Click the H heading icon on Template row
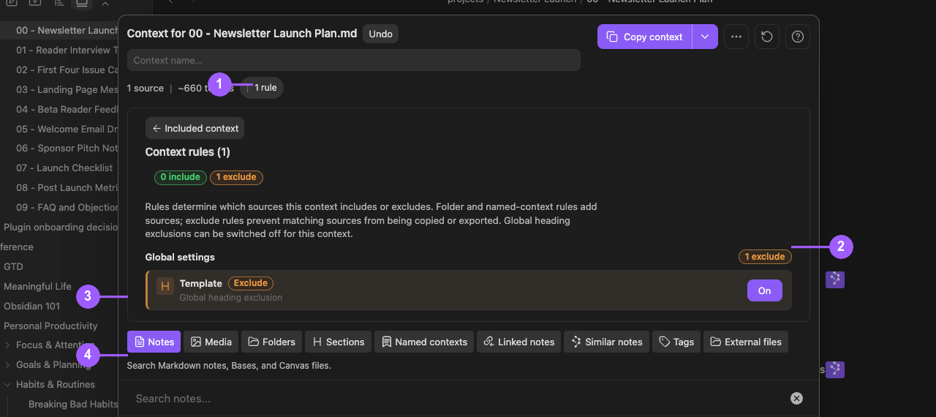Viewport: 936px width, 417px height. click(x=165, y=287)
